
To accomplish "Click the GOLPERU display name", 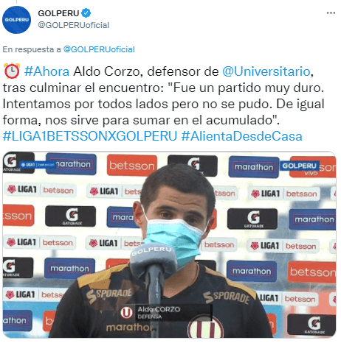I will [x=58, y=13].
